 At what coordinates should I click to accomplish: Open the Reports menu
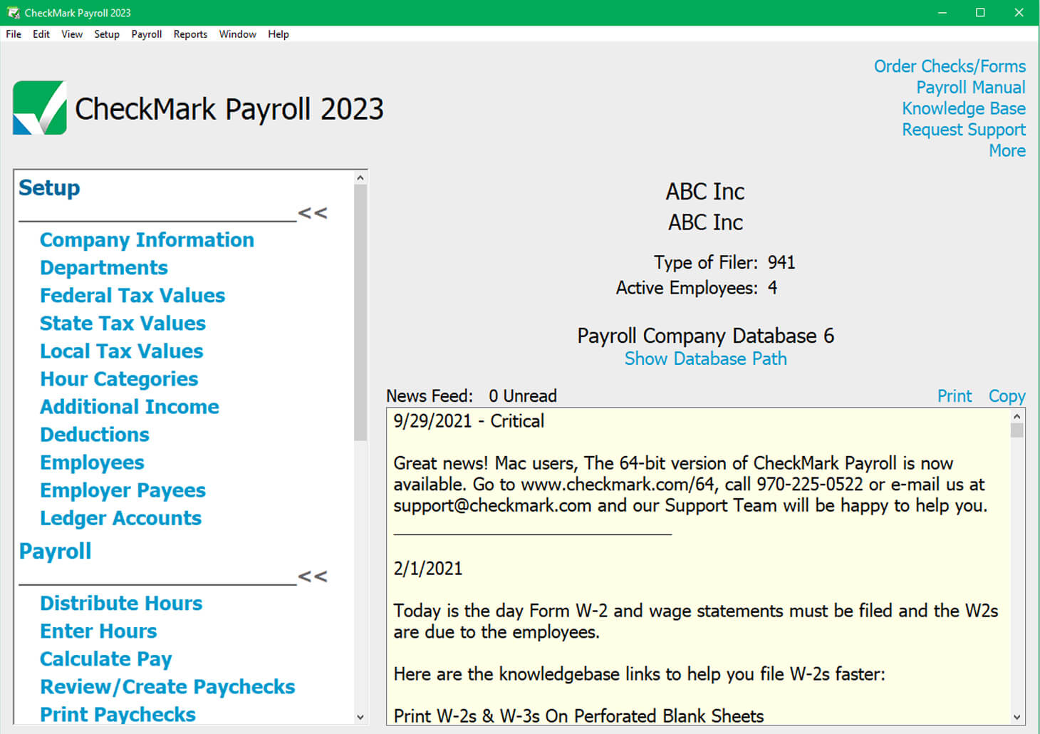(x=190, y=34)
